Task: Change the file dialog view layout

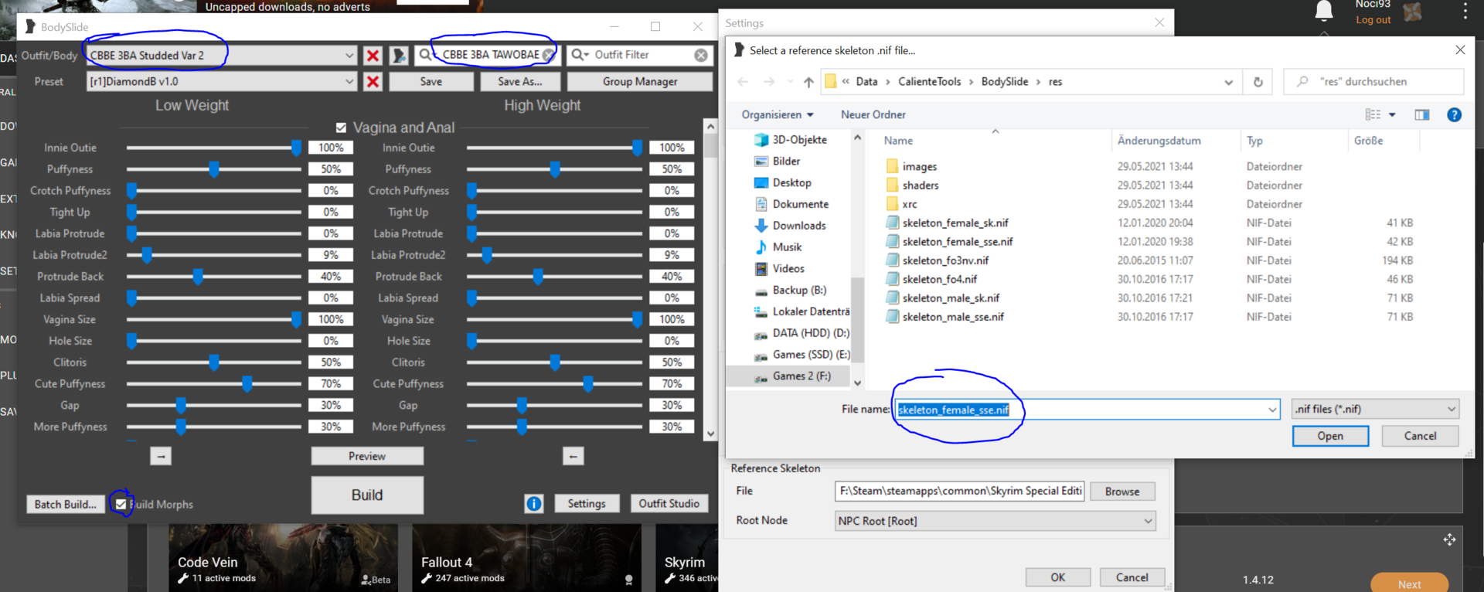Action: (1373, 114)
